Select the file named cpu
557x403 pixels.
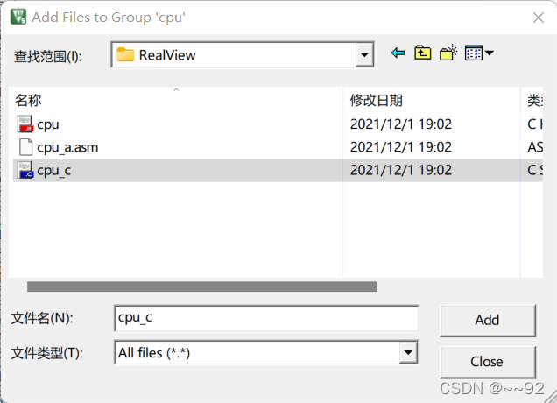click(48, 124)
